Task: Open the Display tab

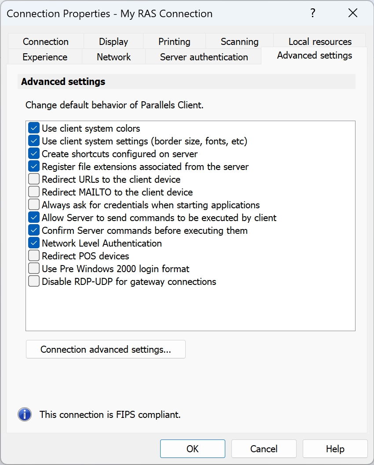Action: coord(114,42)
